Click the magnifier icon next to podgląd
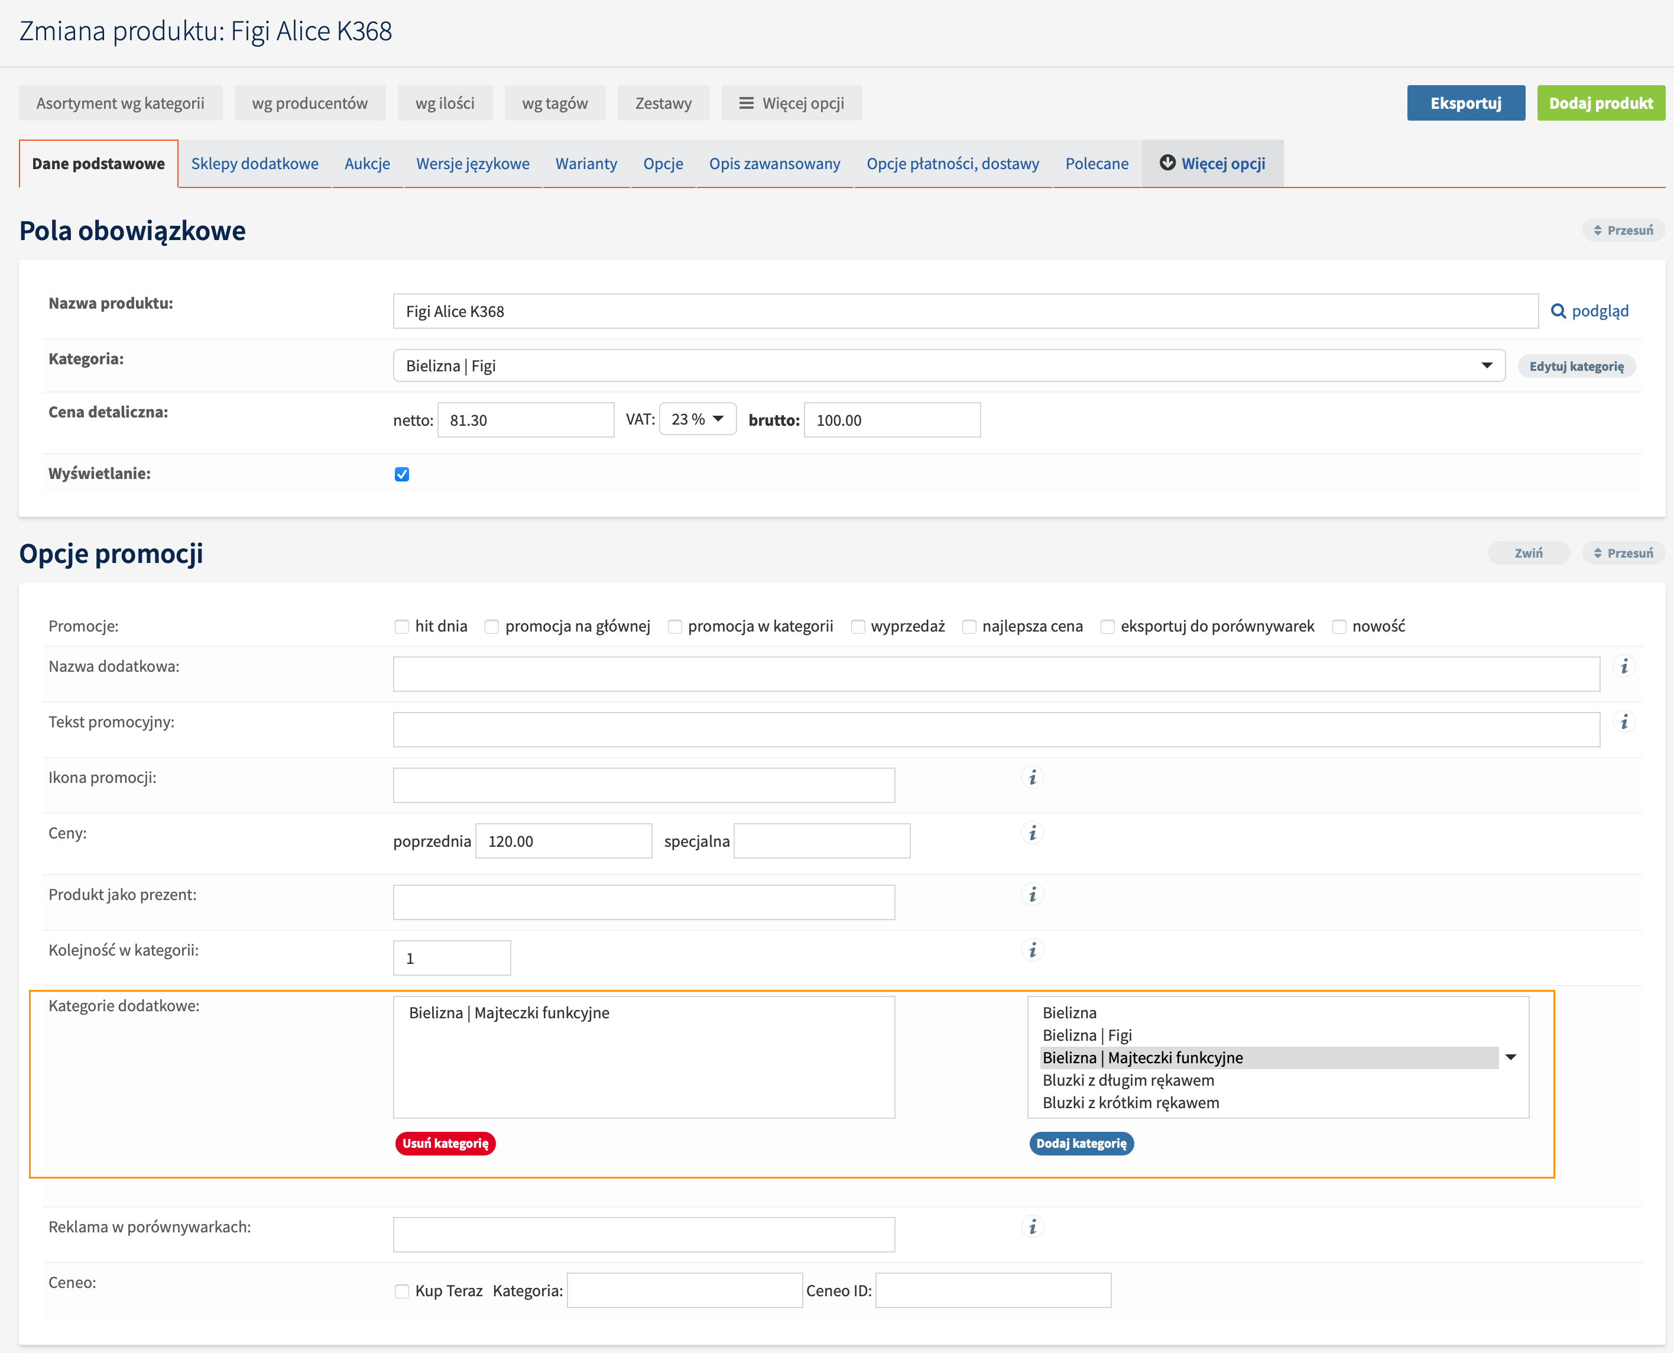 tap(1558, 311)
